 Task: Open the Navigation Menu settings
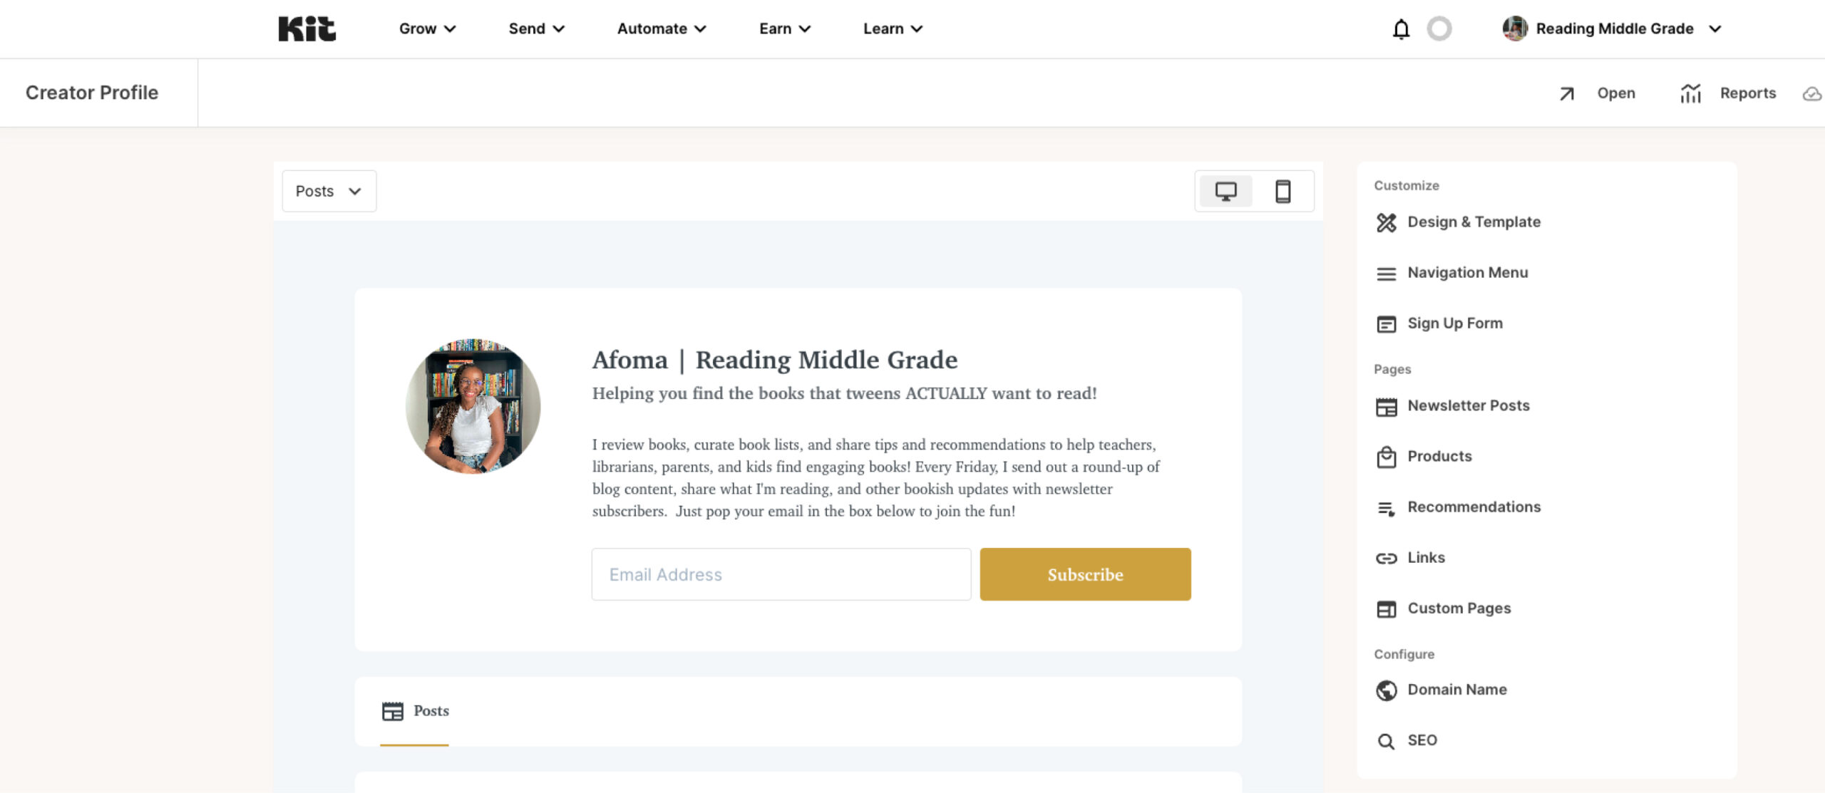[1467, 273]
